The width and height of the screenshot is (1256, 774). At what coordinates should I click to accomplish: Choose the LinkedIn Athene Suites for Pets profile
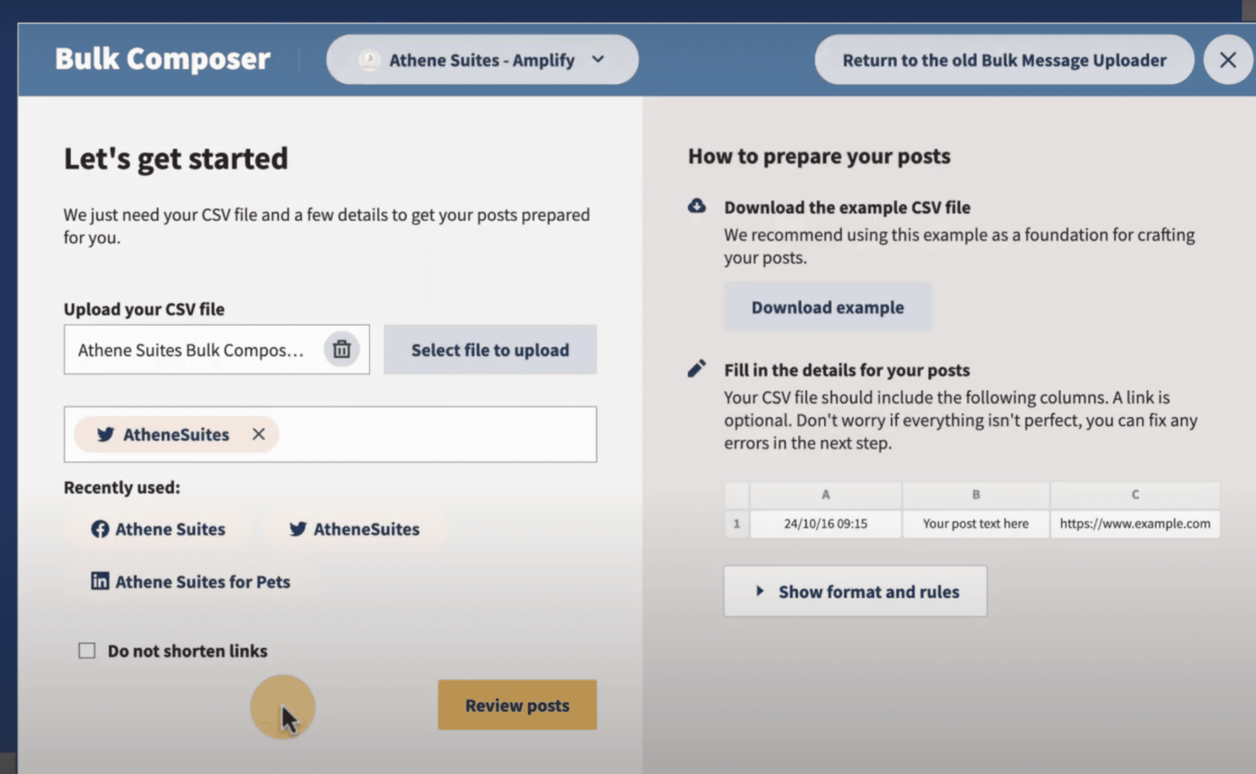190,581
